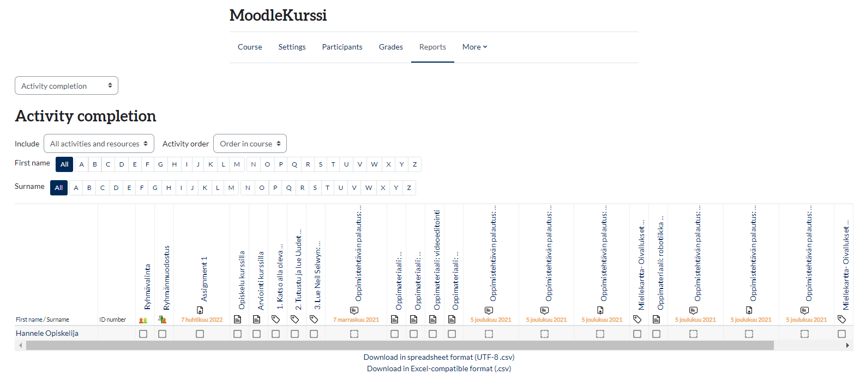Click the Ryhmänmuodostus group formation icon
860x381 pixels.
pyautogui.click(x=162, y=319)
